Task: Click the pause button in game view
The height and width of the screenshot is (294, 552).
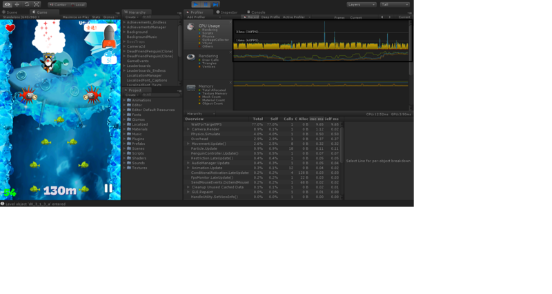Action: [x=108, y=188]
